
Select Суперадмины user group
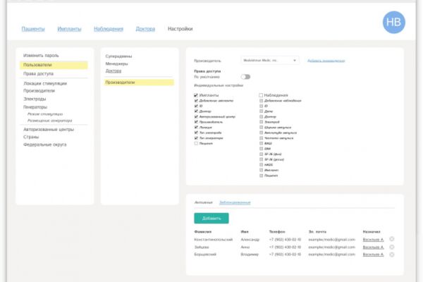click(x=118, y=56)
